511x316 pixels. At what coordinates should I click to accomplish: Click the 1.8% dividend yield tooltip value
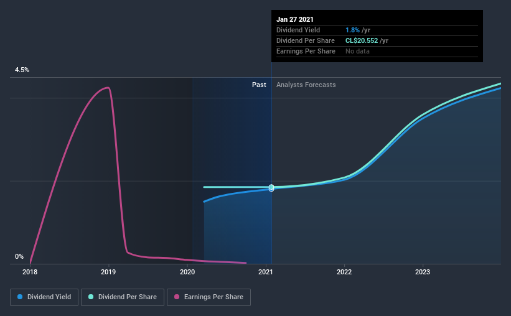(353, 30)
